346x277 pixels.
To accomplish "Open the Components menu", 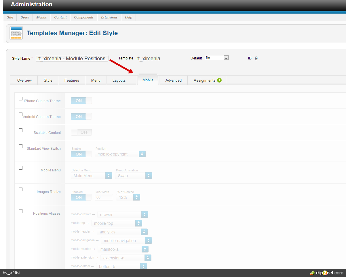I will click(84, 17).
